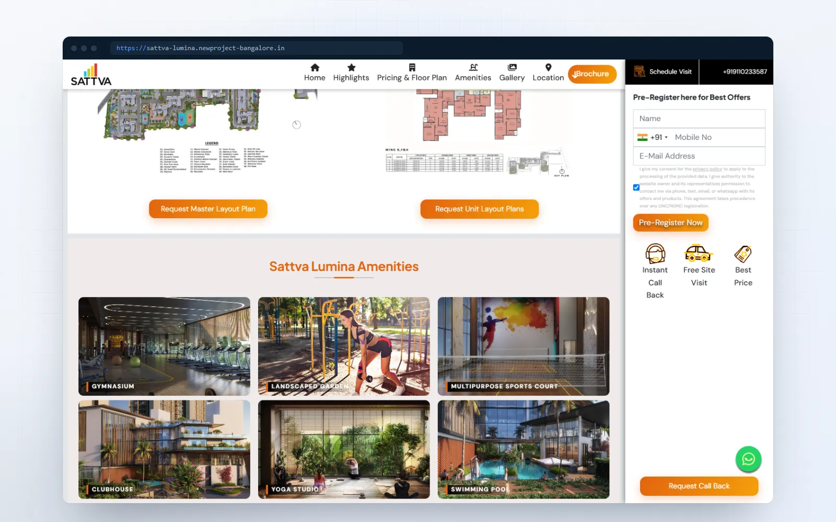This screenshot has width=836, height=522.
Task: Click Request Master Layout Plan button
Action: click(208, 209)
